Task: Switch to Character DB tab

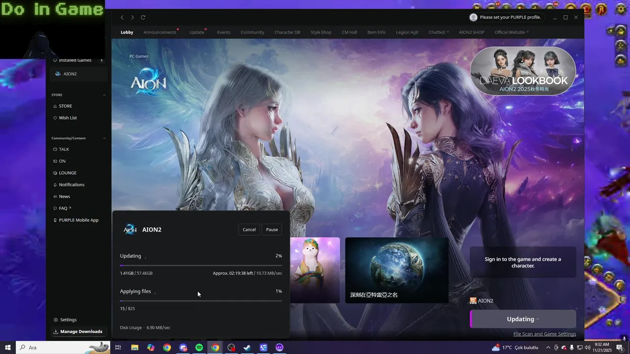Action: 287,32
